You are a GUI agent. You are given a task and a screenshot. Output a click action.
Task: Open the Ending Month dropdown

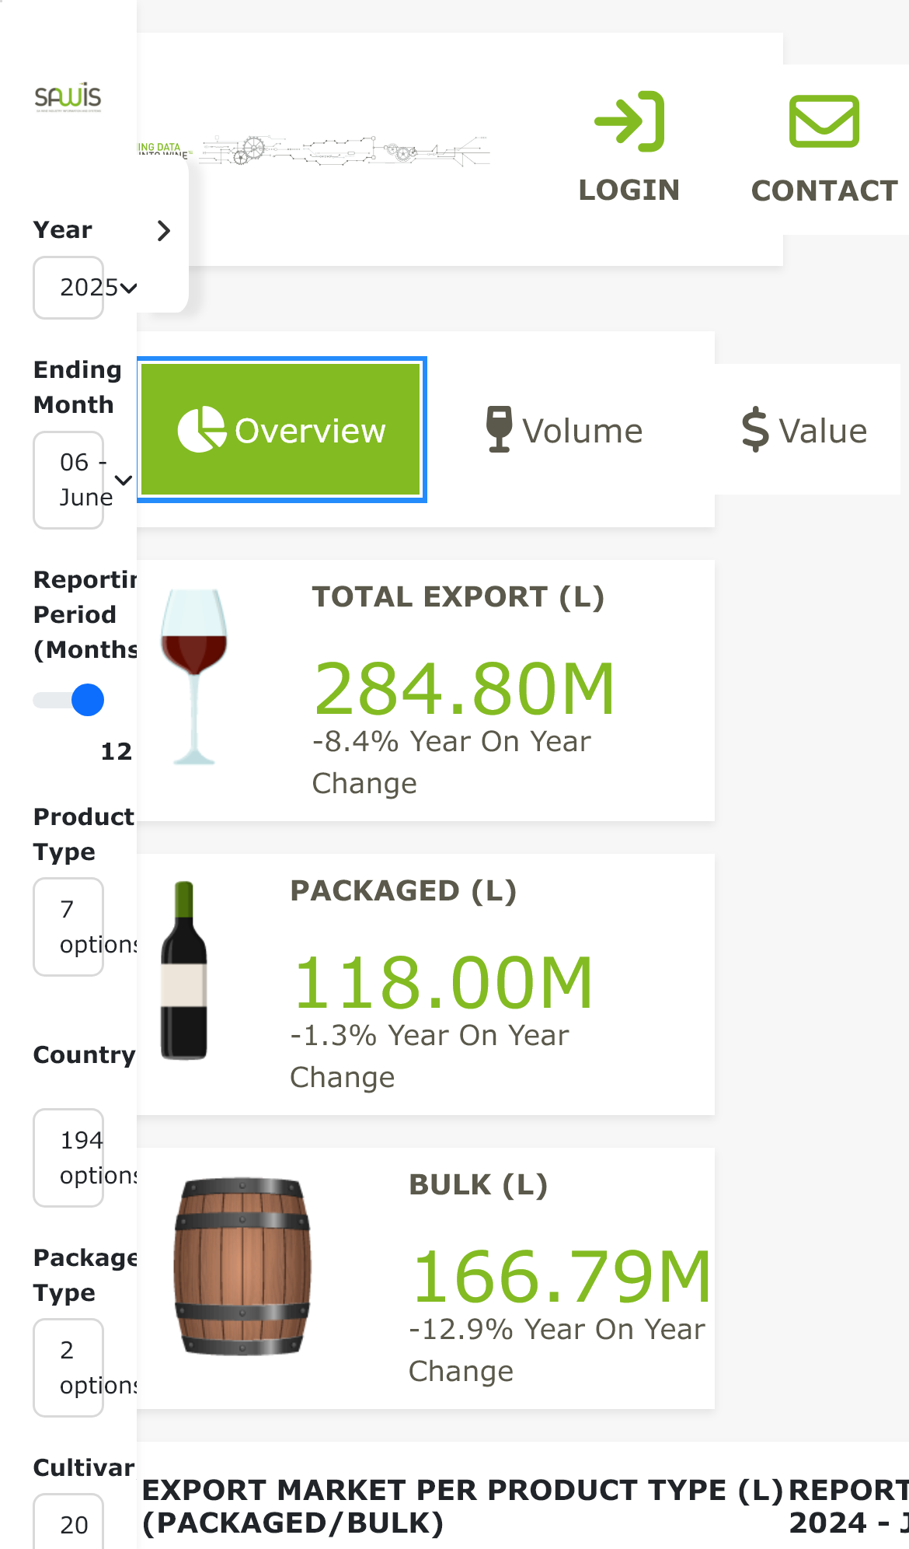click(x=68, y=480)
